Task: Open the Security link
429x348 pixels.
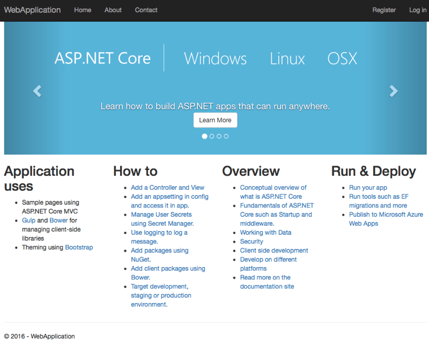Action: point(252,242)
